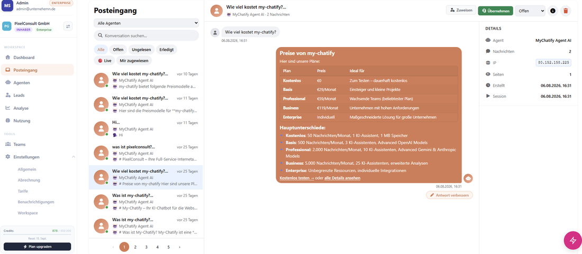Open Workspace settings subitem

(28, 213)
